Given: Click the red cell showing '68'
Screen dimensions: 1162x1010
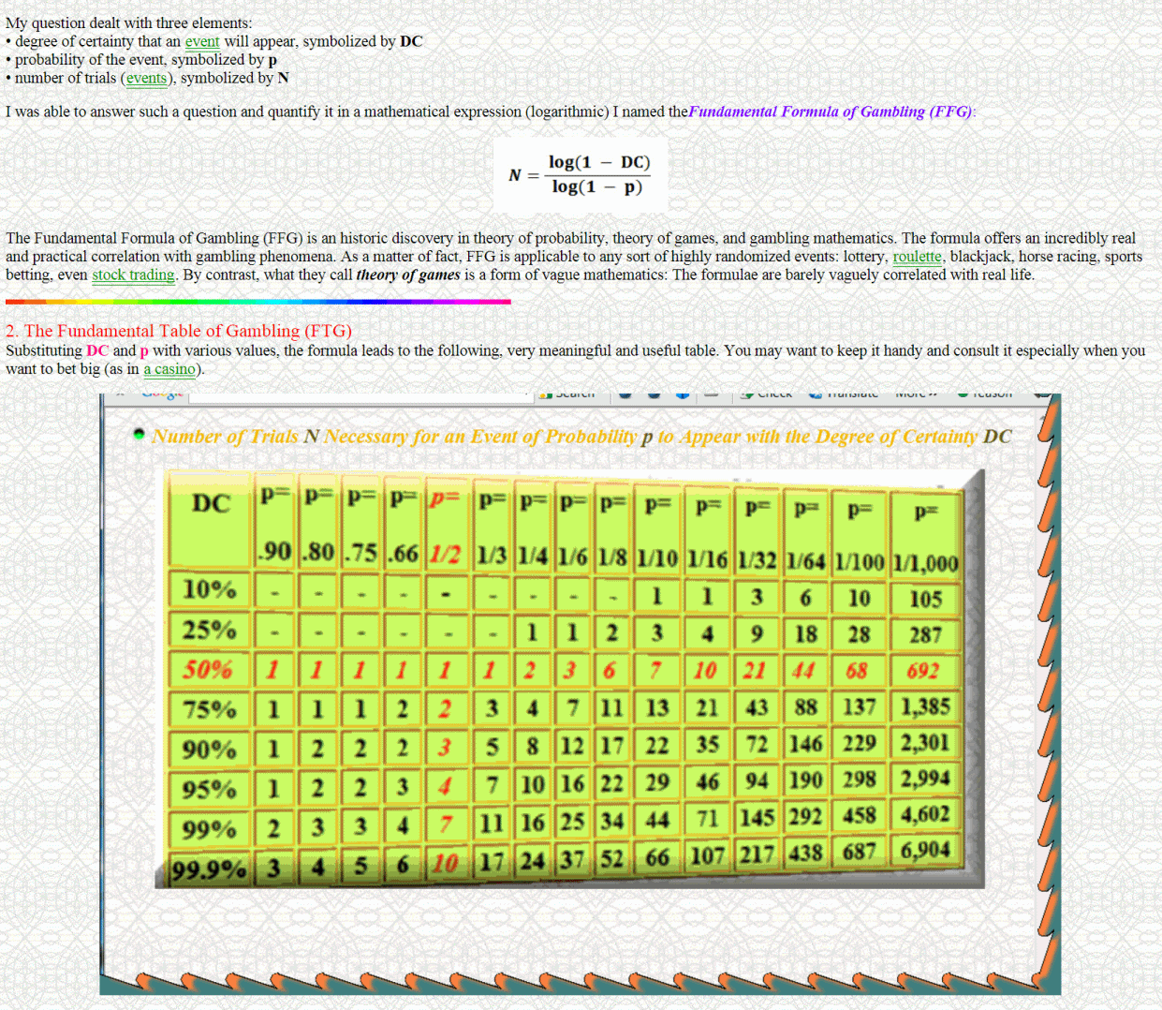Looking at the screenshot, I should (857, 671).
